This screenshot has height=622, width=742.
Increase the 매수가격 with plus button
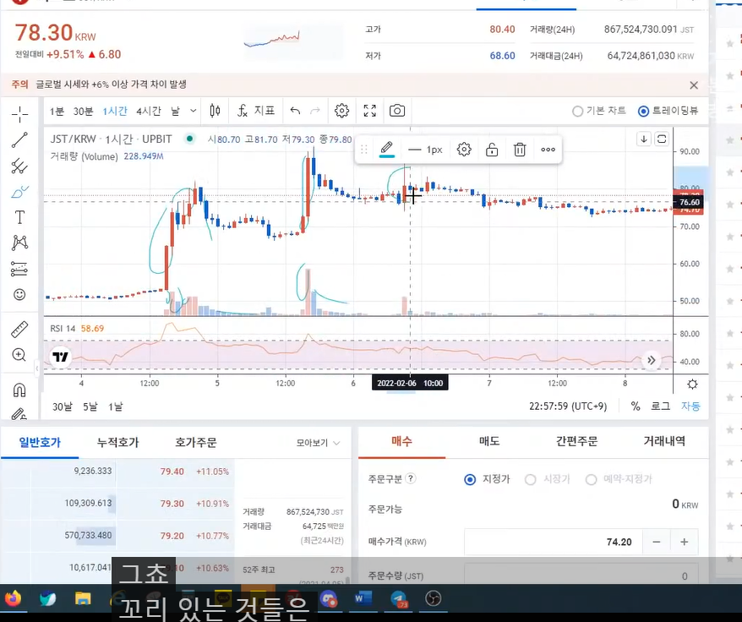(685, 542)
